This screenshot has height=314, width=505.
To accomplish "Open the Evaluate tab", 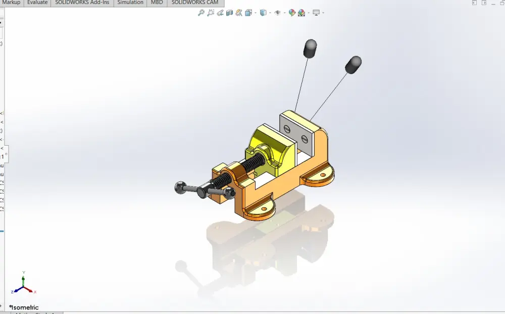I will coord(37,3).
